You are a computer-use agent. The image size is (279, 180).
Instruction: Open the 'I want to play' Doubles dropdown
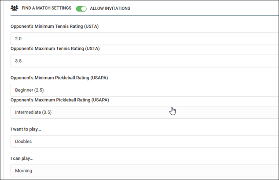[144, 142]
